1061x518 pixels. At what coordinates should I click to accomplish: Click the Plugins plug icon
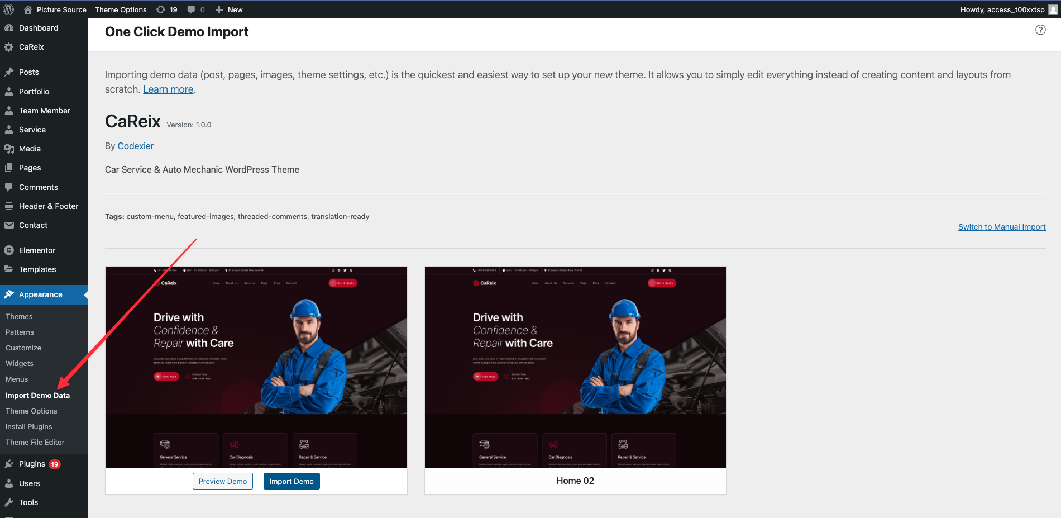pos(9,464)
